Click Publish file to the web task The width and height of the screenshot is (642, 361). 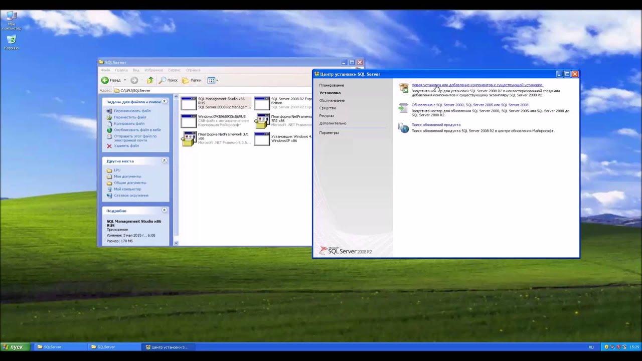point(137,130)
